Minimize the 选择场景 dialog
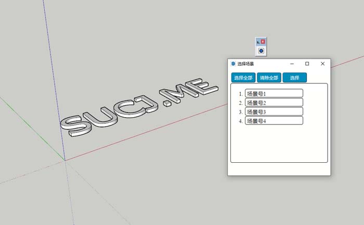 coord(291,64)
